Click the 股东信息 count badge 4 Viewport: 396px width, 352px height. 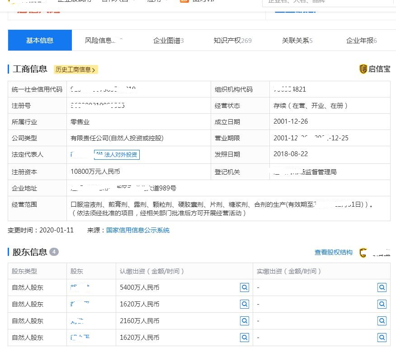[54, 252]
